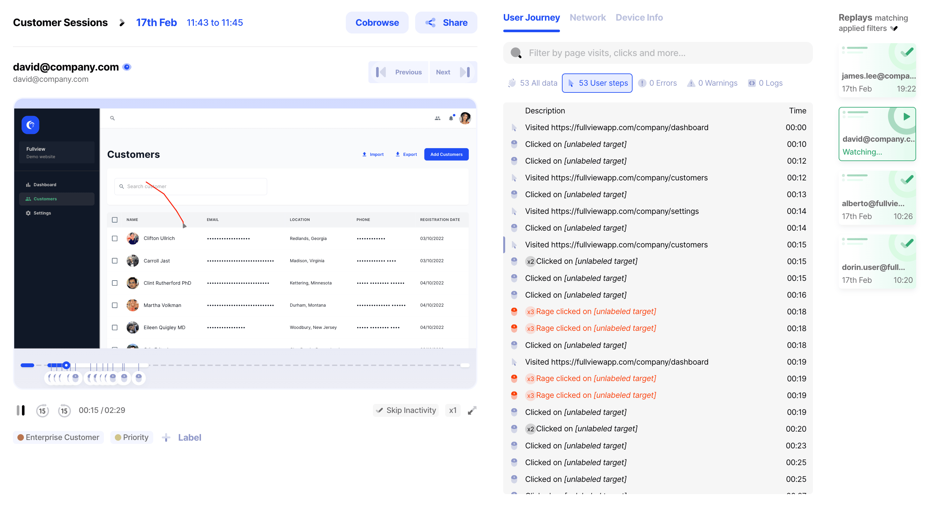Start a Cobrowse session

pyautogui.click(x=377, y=22)
